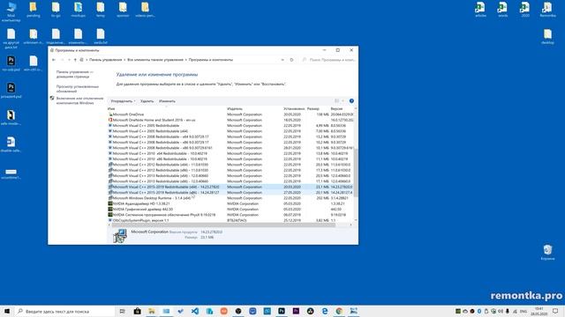Sort list by Установлено column header
This screenshot has width=565, height=317.
tap(294, 108)
